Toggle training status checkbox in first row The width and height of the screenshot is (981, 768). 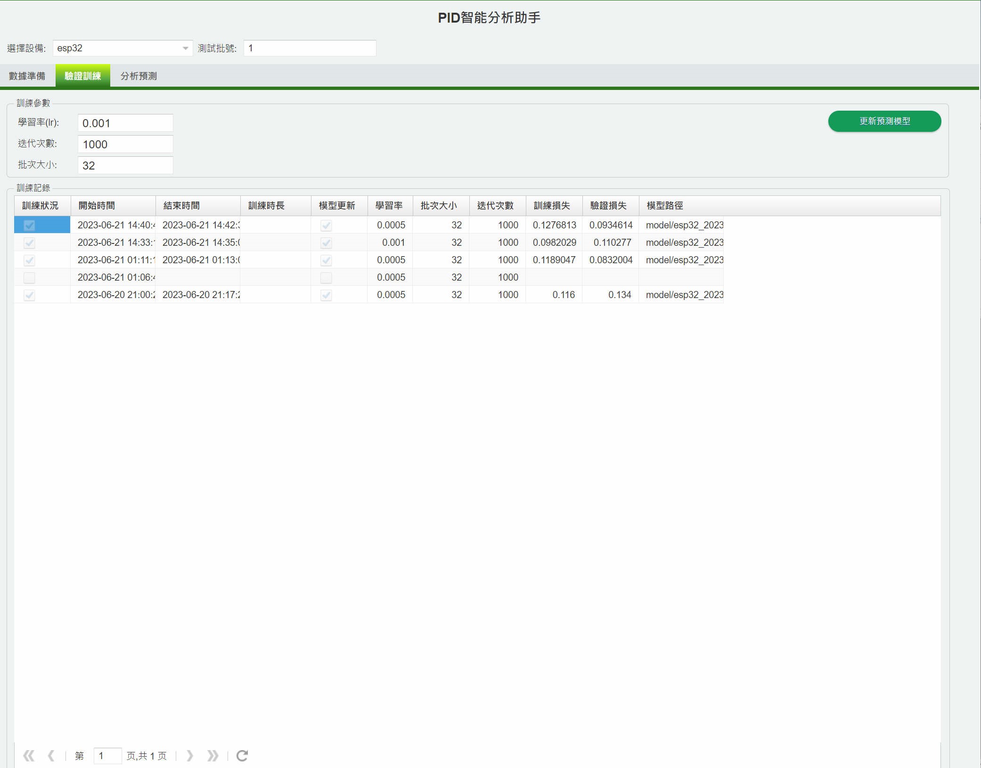(x=29, y=226)
